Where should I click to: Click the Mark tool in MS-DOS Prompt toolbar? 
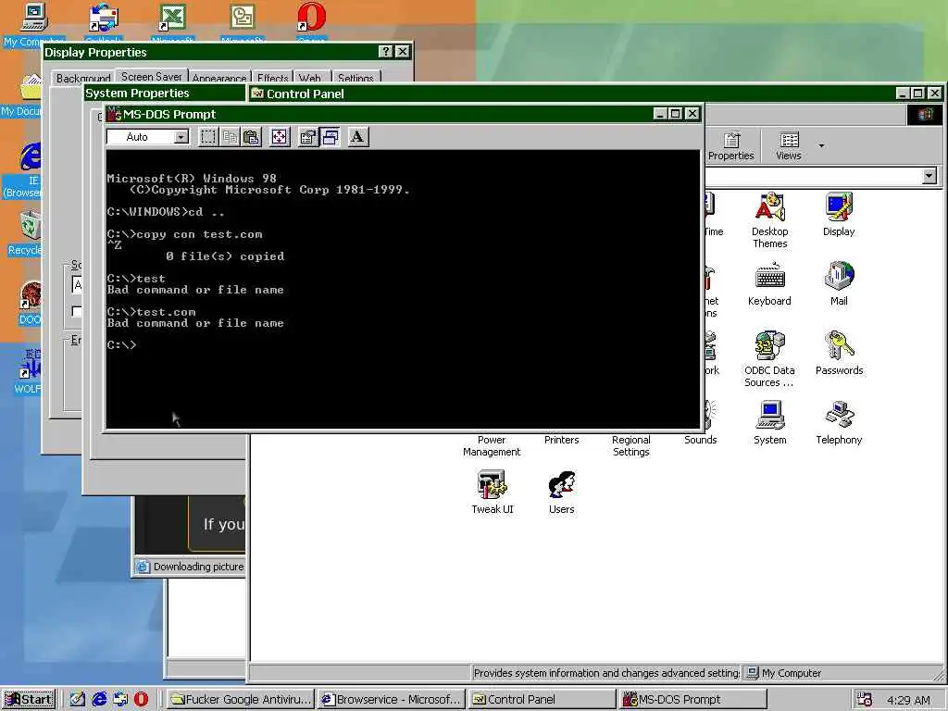pyautogui.click(x=208, y=137)
